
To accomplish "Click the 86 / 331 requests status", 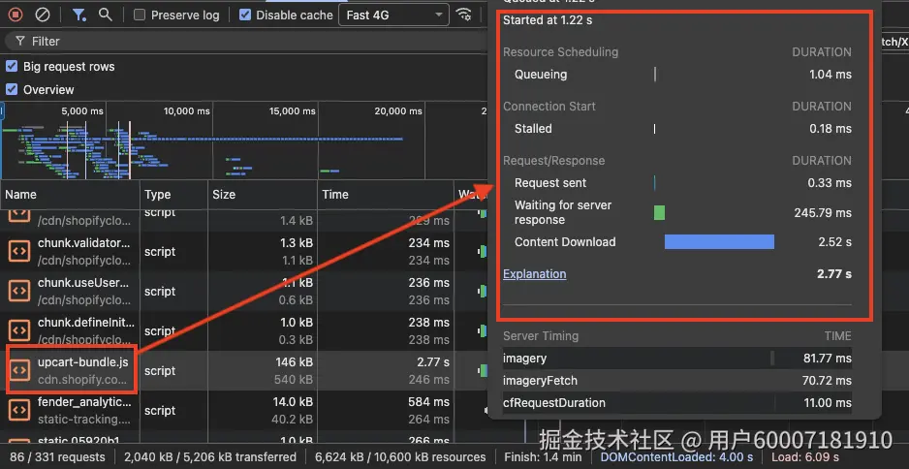I will [x=57, y=457].
